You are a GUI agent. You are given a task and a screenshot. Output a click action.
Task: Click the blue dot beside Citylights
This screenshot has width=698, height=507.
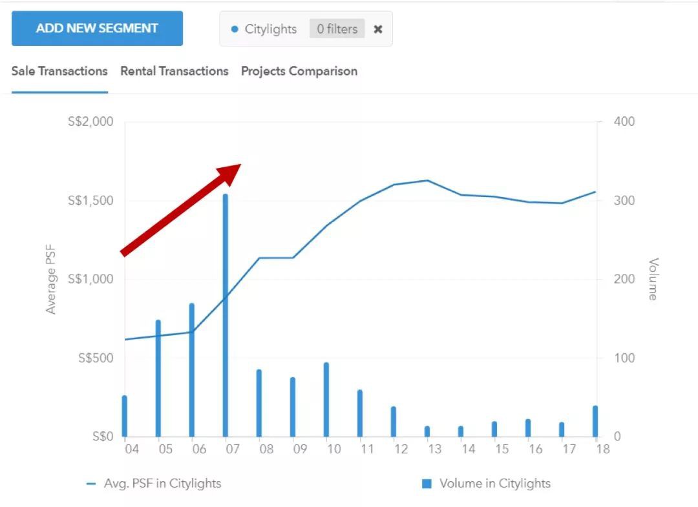point(235,29)
